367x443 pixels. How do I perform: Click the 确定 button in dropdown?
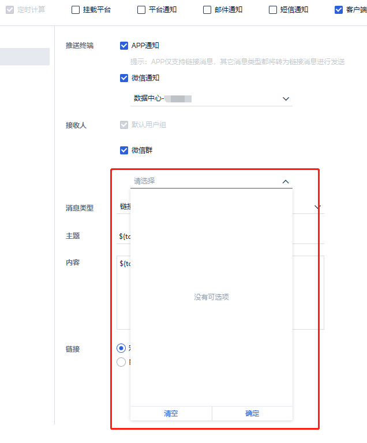coord(252,414)
